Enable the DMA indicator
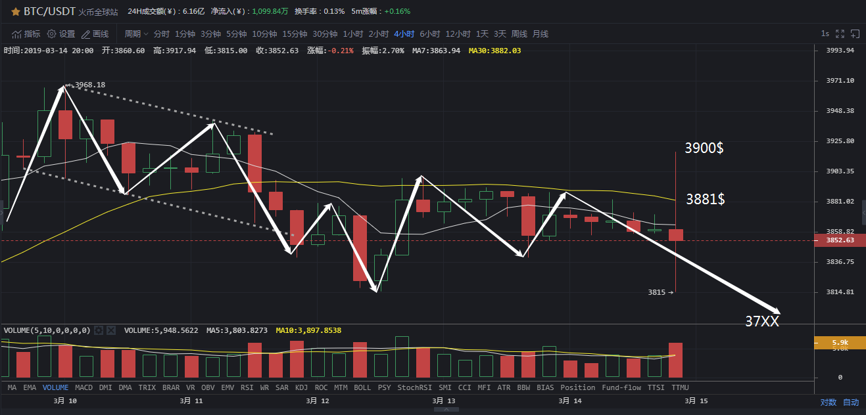 126,387
